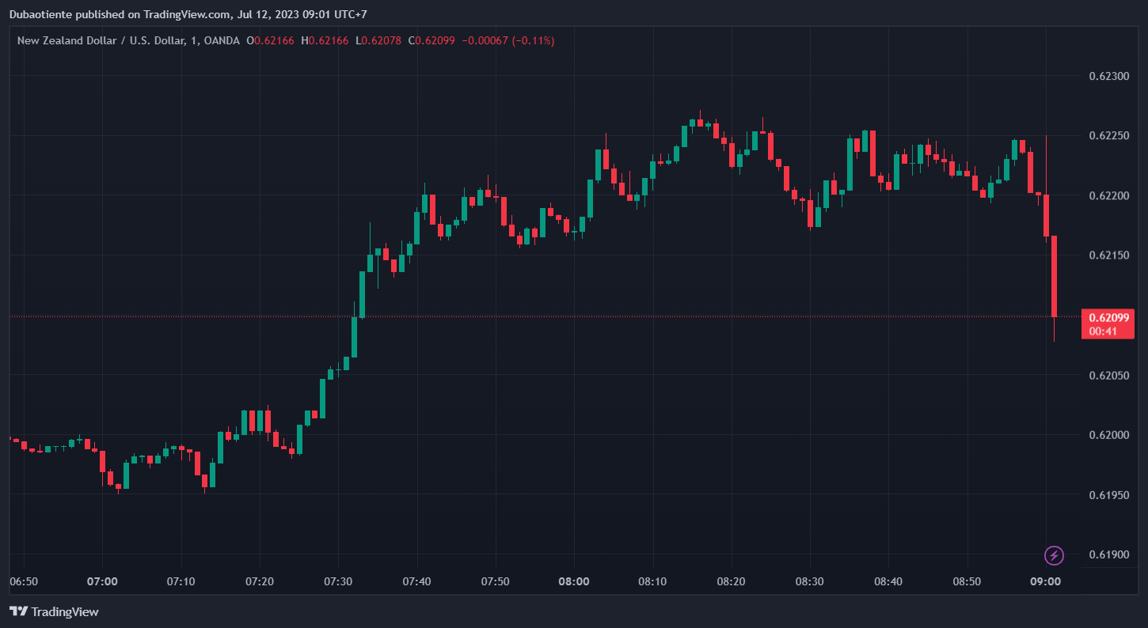
Task: Click the low value L0.62078 in the legend
Action: click(x=378, y=40)
